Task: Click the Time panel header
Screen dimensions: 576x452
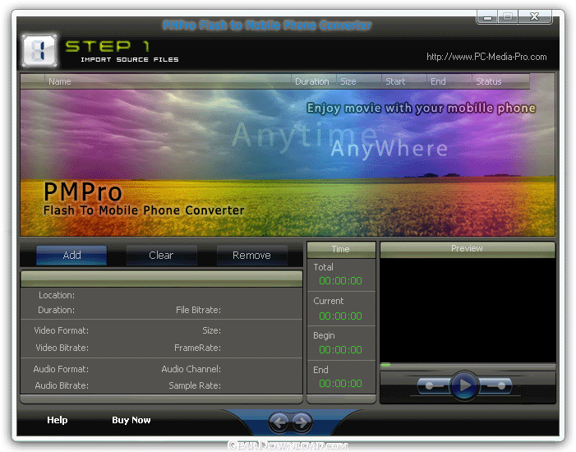Action: pyautogui.click(x=341, y=249)
